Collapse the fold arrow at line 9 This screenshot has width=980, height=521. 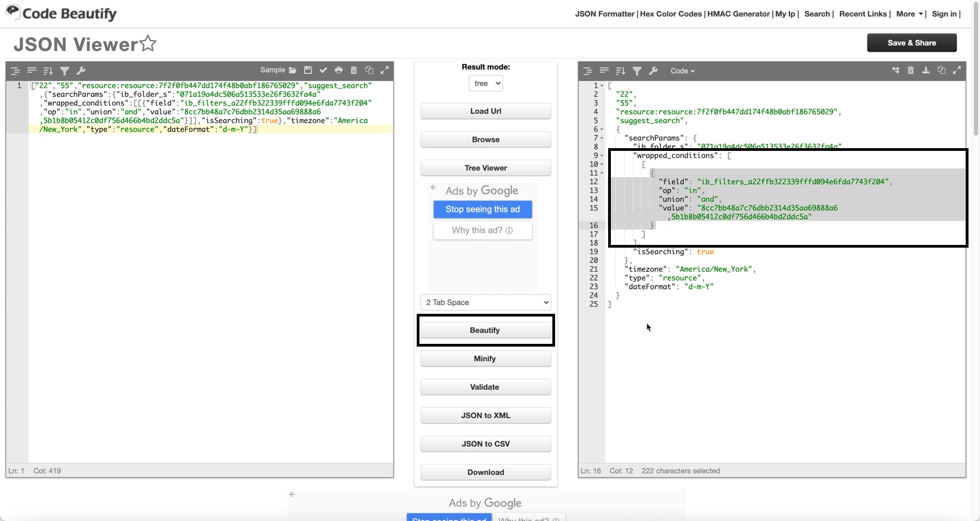click(602, 156)
